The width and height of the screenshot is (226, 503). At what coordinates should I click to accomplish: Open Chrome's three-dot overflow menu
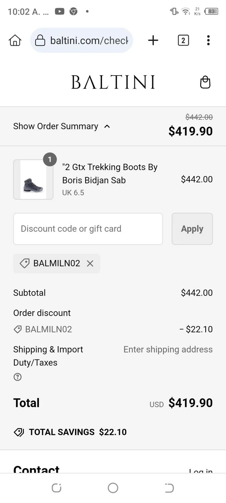pyautogui.click(x=208, y=41)
